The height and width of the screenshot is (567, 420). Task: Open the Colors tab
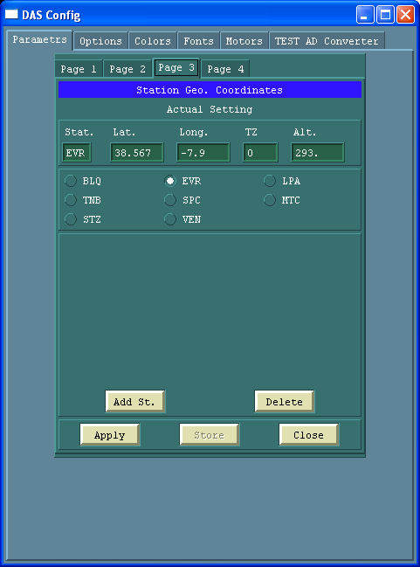click(153, 41)
